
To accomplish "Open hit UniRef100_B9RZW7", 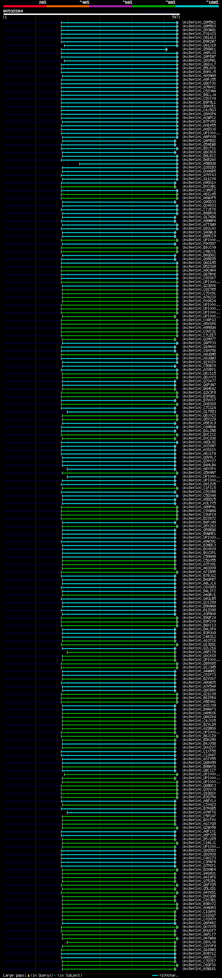I will click(199, 41).
